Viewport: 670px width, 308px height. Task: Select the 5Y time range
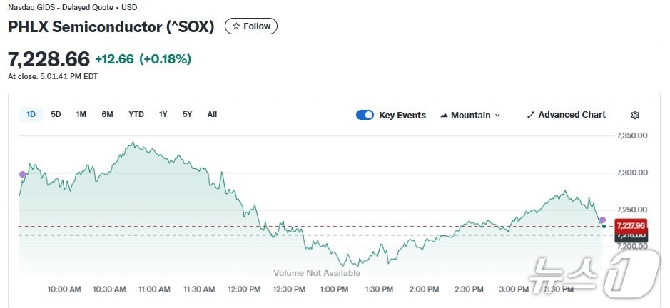(x=187, y=114)
